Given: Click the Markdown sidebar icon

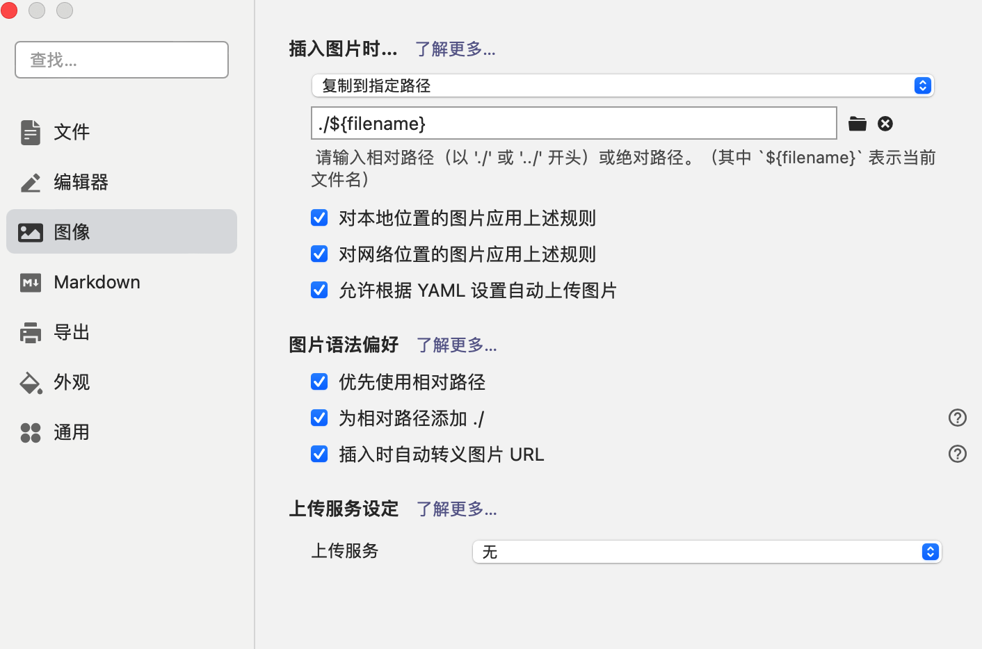Looking at the screenshot, I should click(x=31, y=282).
